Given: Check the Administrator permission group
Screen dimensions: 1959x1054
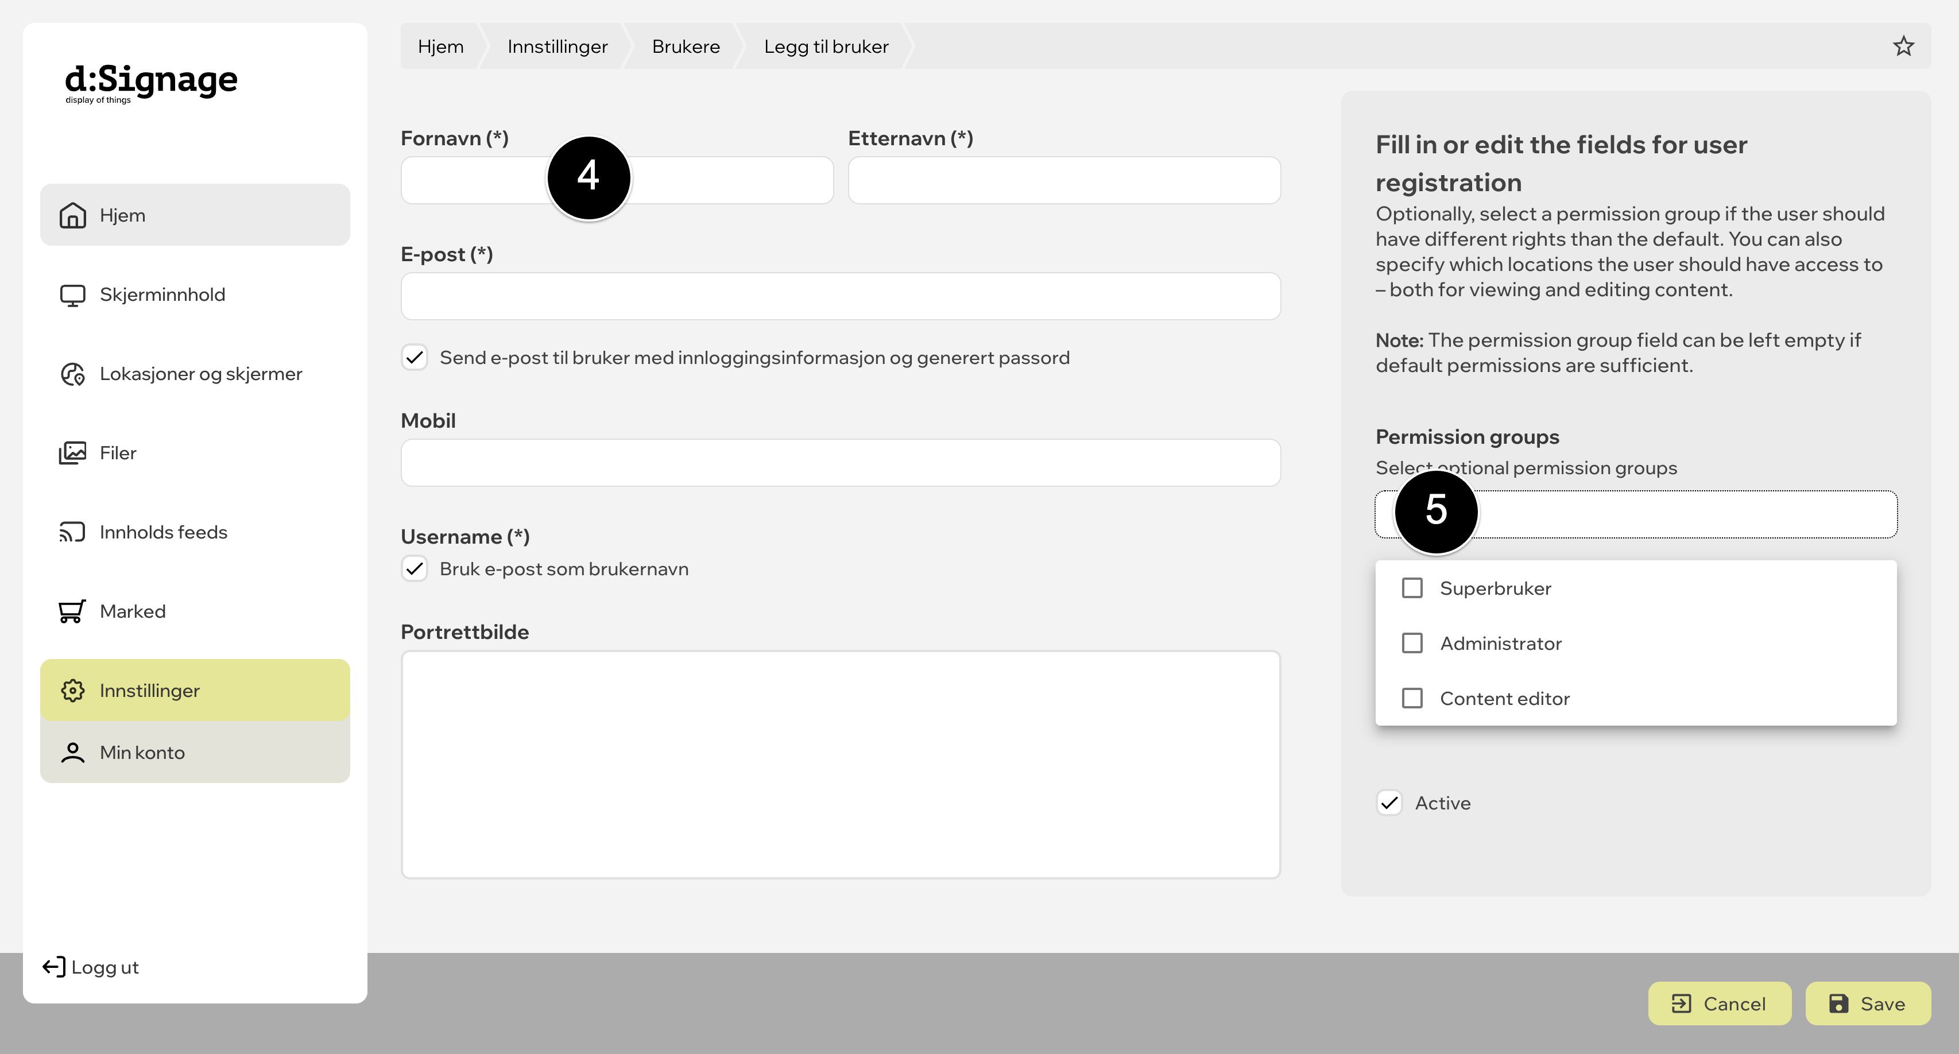Looking at the screenshot, I should coord(1411,644).
